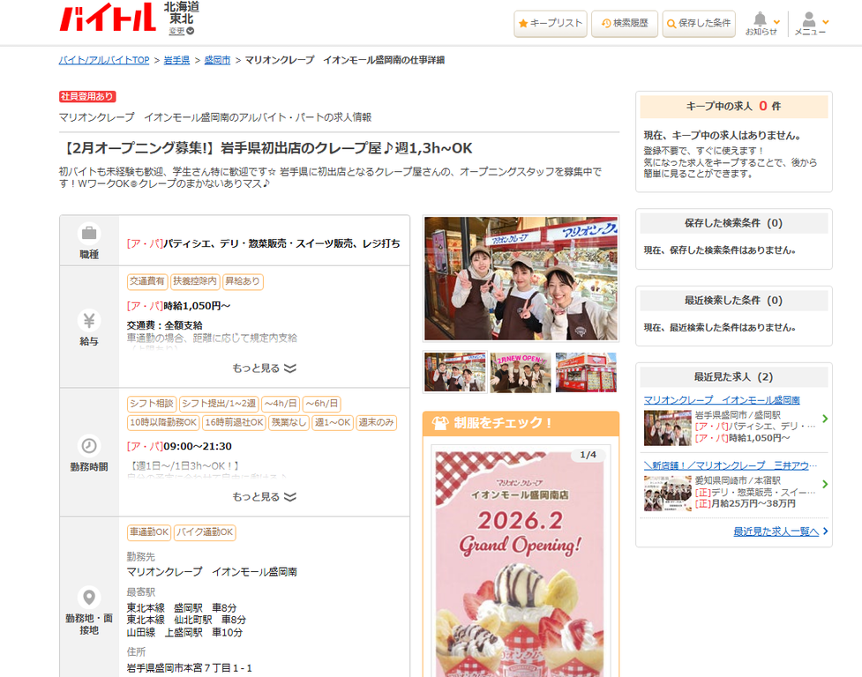Image resolution: width=862 pixels, height=677 pixels.
Task: Click the 2月オープニング募集 job title
Action: [x=266, y=148]
